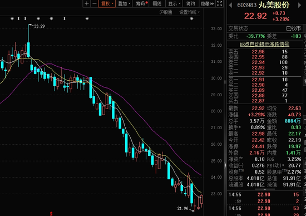The image size is (306, 216).
Task: Click 买二 price 22.90
Action: [x=258, y=85]
